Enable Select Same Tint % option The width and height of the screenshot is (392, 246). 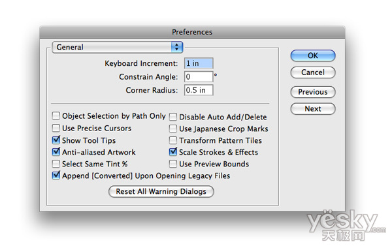(56, 164)
